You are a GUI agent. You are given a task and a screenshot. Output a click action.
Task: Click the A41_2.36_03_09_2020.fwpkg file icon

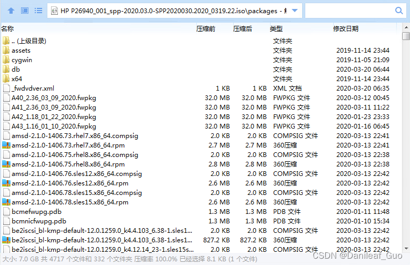tap(6, 107)
